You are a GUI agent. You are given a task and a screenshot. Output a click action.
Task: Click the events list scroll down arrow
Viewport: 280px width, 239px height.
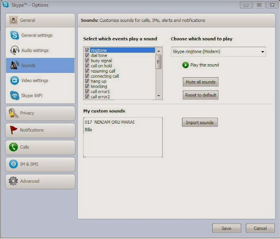click(158, 96)
